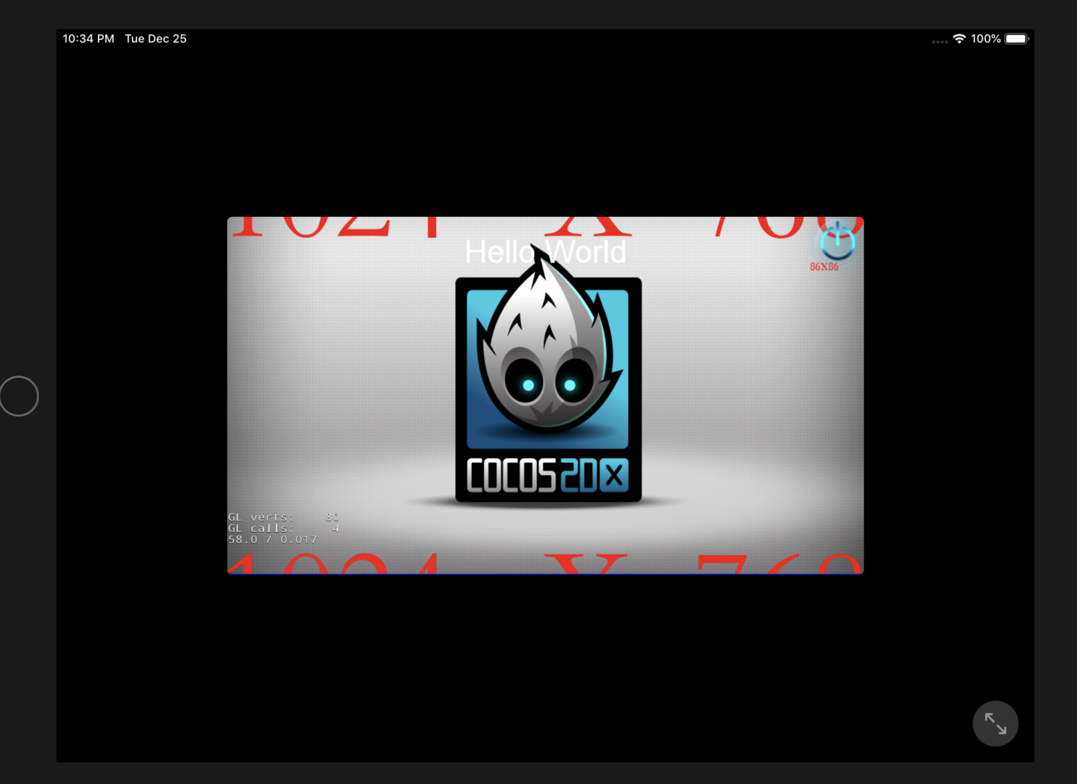The width and height of the screenshot is (1077, 784).
Task: Tap the Wi-Fi icon in status bar
Action: [959, 39]
